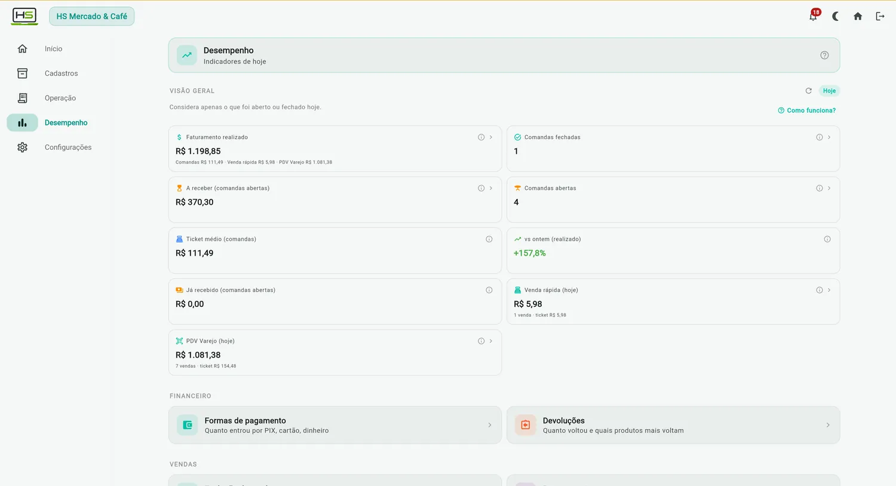This screenshot has height=486, width=896.
Task: Open help icon in Desempenho header
Action: point(824,55)
